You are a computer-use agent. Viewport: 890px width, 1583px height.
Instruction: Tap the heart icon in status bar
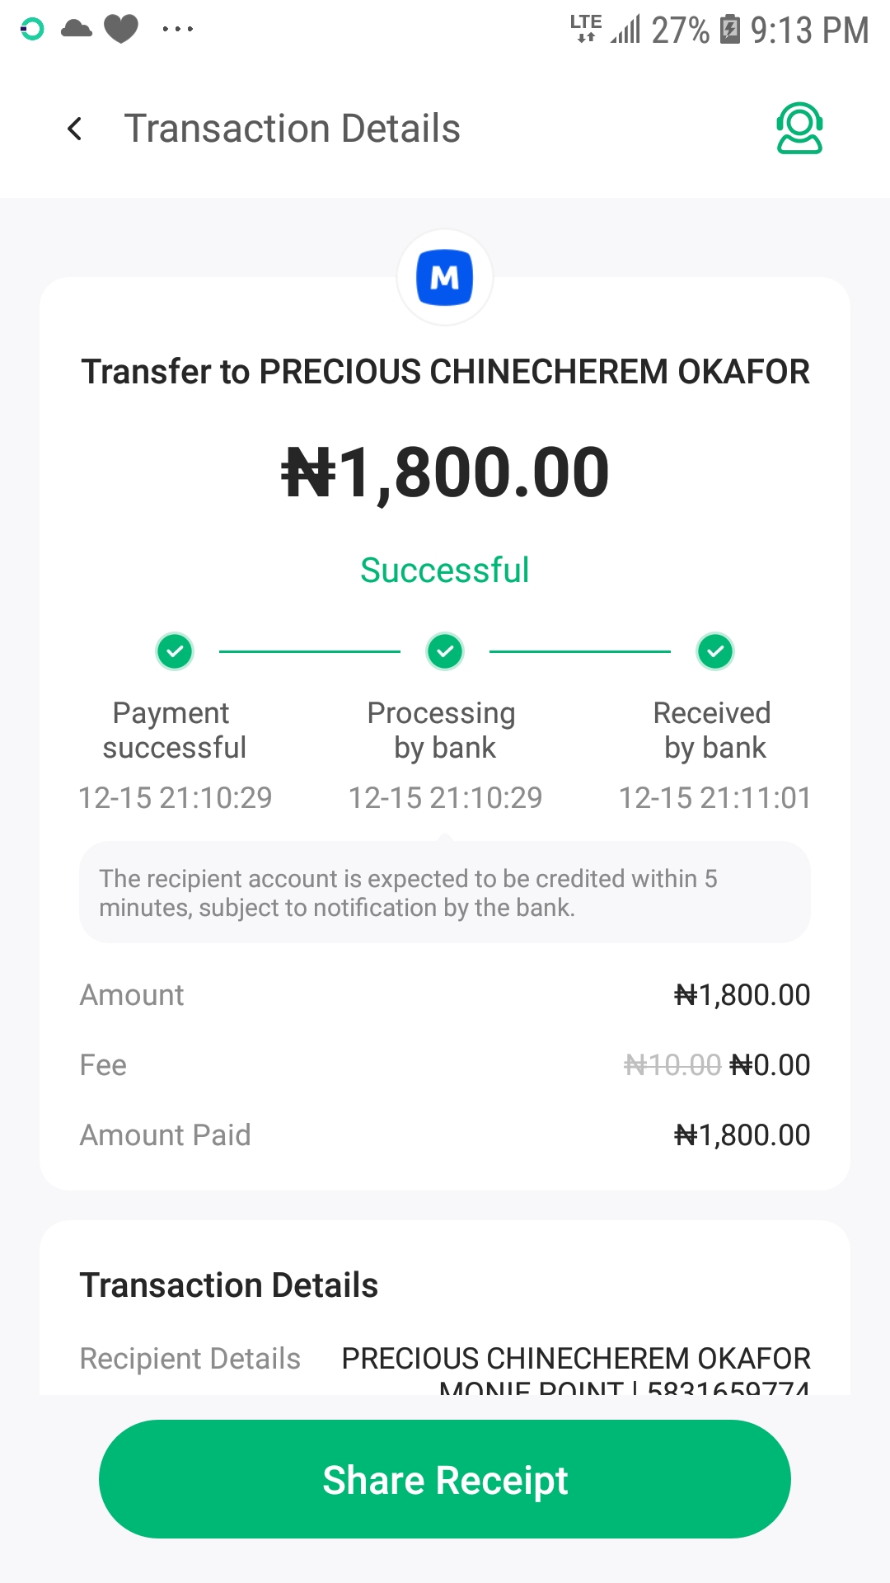pos(121,30)
